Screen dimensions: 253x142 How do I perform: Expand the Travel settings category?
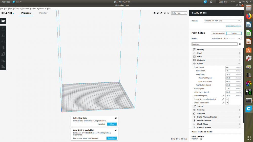[x=216, y=106]
